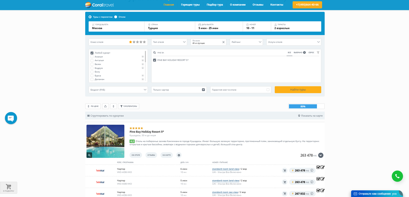Image resolution: width=409 pixels, height=197 pixels.
Task: Click 'Сгруппировать по курортам'
Action: [x=105, y=116]
